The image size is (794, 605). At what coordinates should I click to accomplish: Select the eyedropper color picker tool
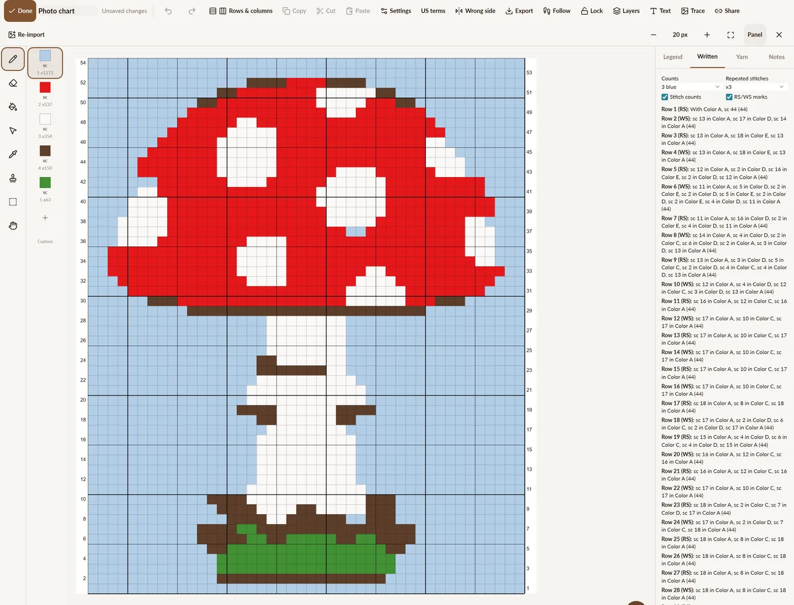pos(13,154)
